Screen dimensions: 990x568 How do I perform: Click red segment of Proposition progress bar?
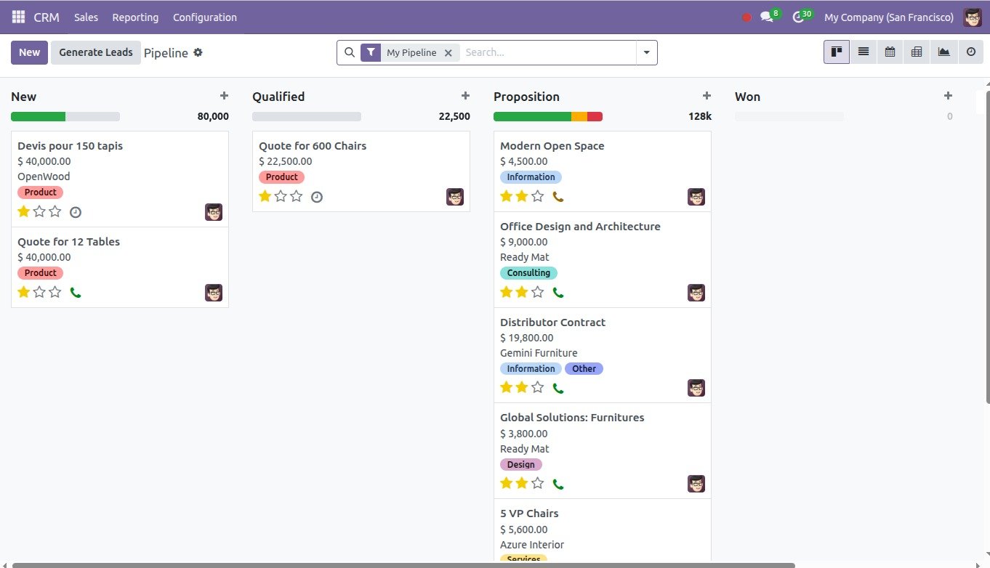[x=595, y=116]
